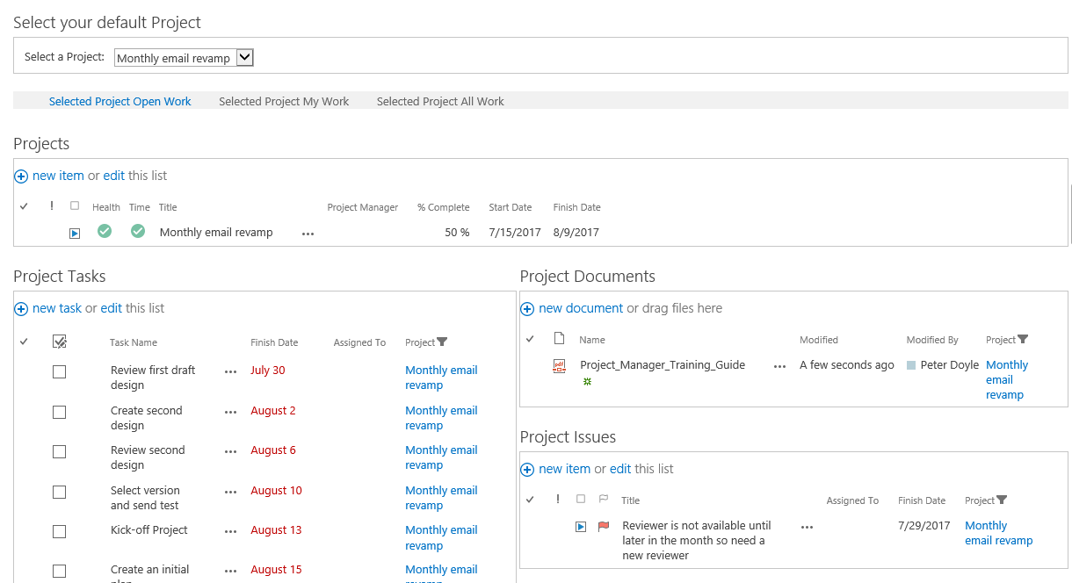The height and width of the screenshot is (583, 1072).
Task: Click the exclamation priority header in Projects list
Action: 52,206
